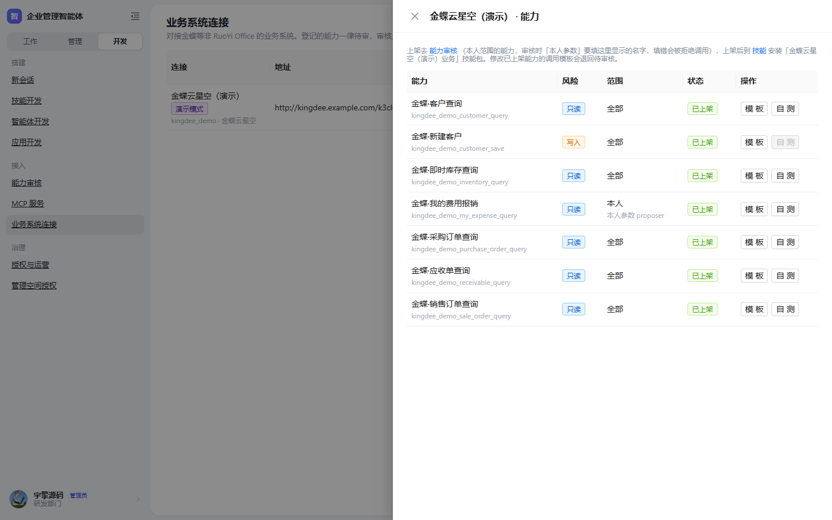Click the 已上架 status of 金蝶·销售订单查询

click(x=703, y=309)
